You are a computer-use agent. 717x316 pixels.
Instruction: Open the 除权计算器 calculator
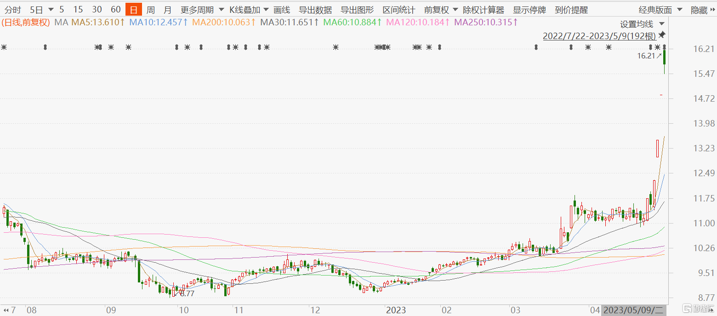(484, 10)
